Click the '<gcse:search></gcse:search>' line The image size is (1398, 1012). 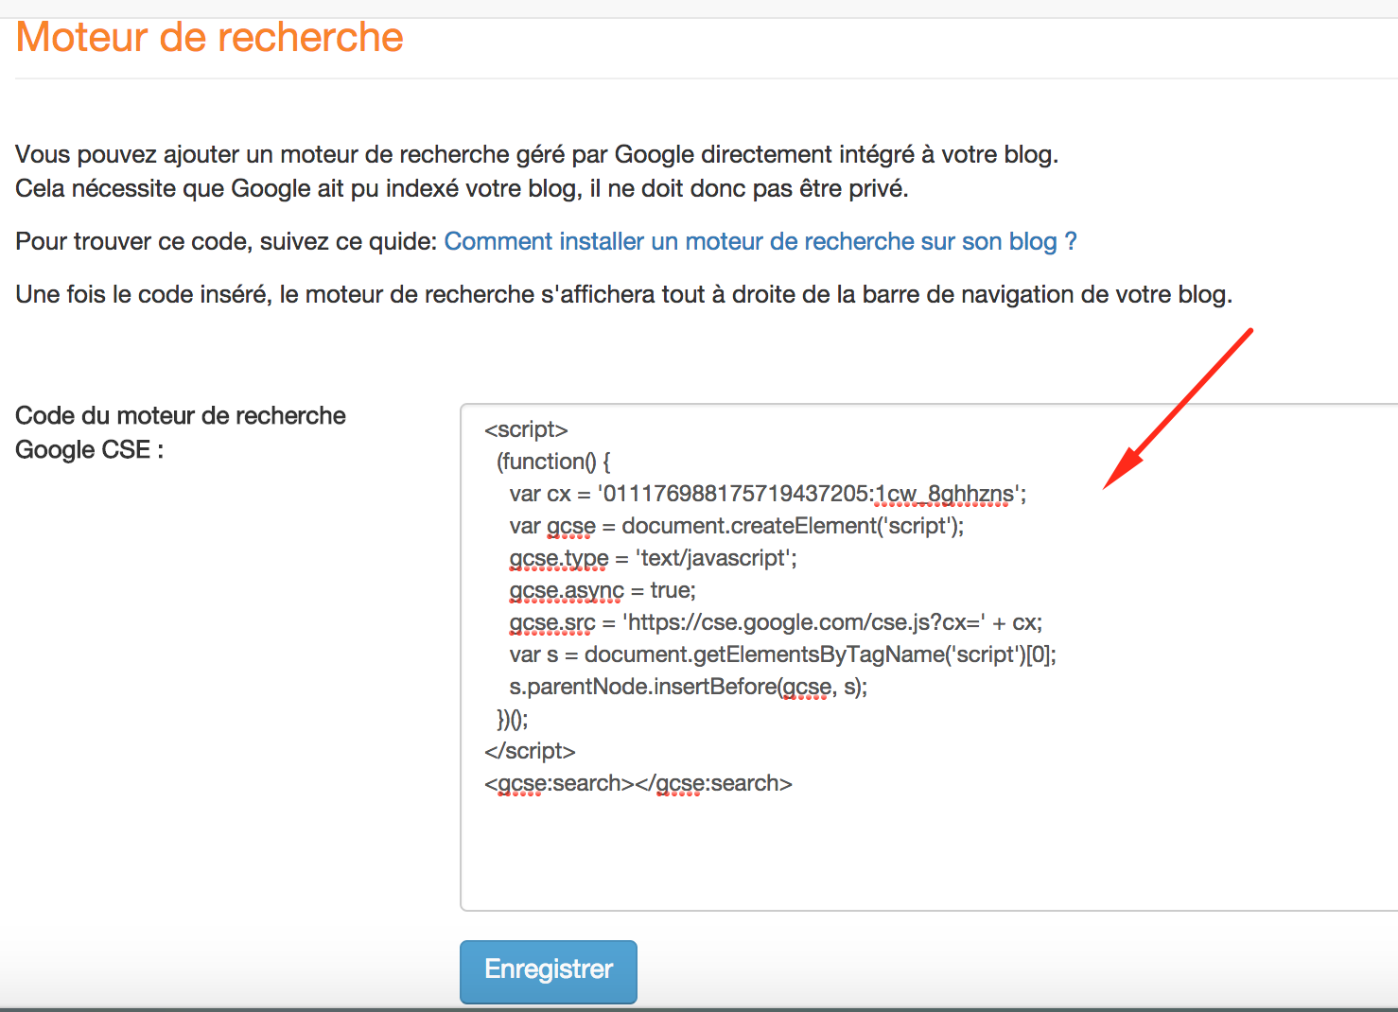tap(638, 783)
